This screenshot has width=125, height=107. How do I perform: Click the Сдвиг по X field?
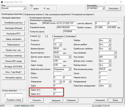click(58, 90)
